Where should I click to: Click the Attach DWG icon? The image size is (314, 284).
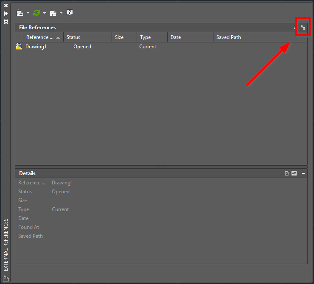20,13
